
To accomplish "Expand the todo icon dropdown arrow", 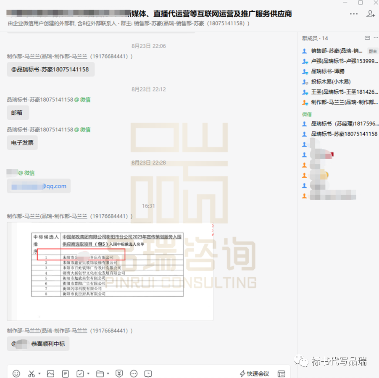I will tap(88, 373).
